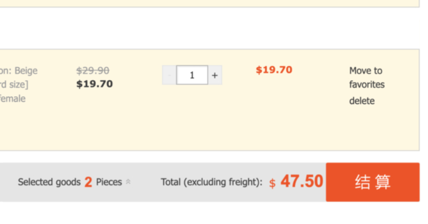
Task: Click the struck-through $29.90 original price
Action: (93, 71)
